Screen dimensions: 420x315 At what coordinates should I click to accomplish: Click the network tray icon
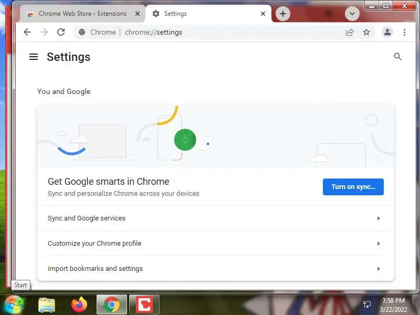pyautogui.click(x=366, y=304)
